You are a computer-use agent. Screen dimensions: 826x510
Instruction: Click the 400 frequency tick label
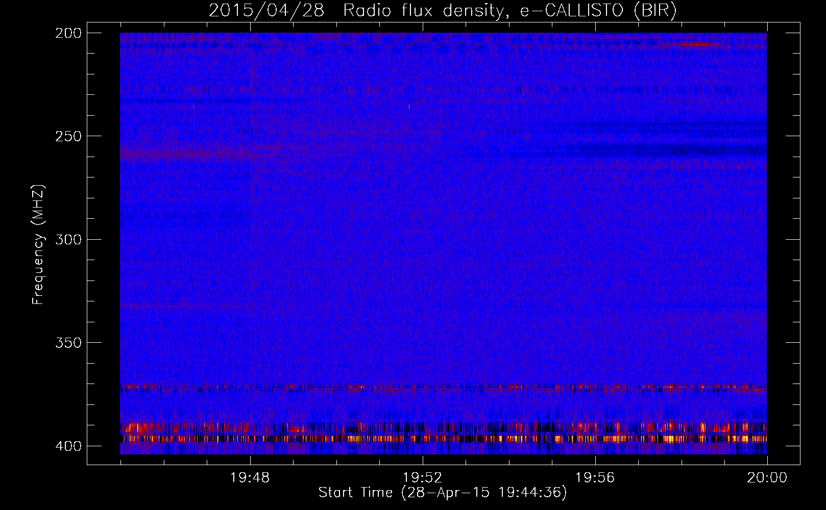(68, 446)
